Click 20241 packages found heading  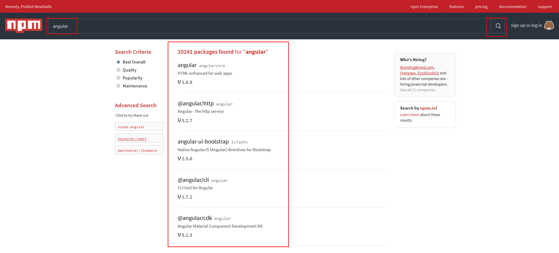223,52
